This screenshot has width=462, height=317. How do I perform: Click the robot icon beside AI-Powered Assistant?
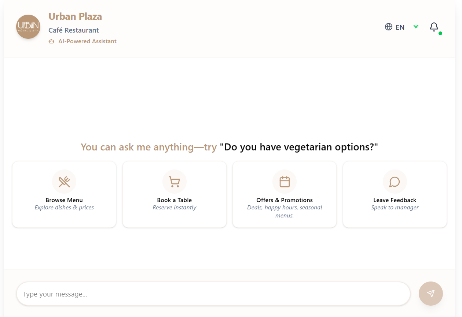pos(51,41)
